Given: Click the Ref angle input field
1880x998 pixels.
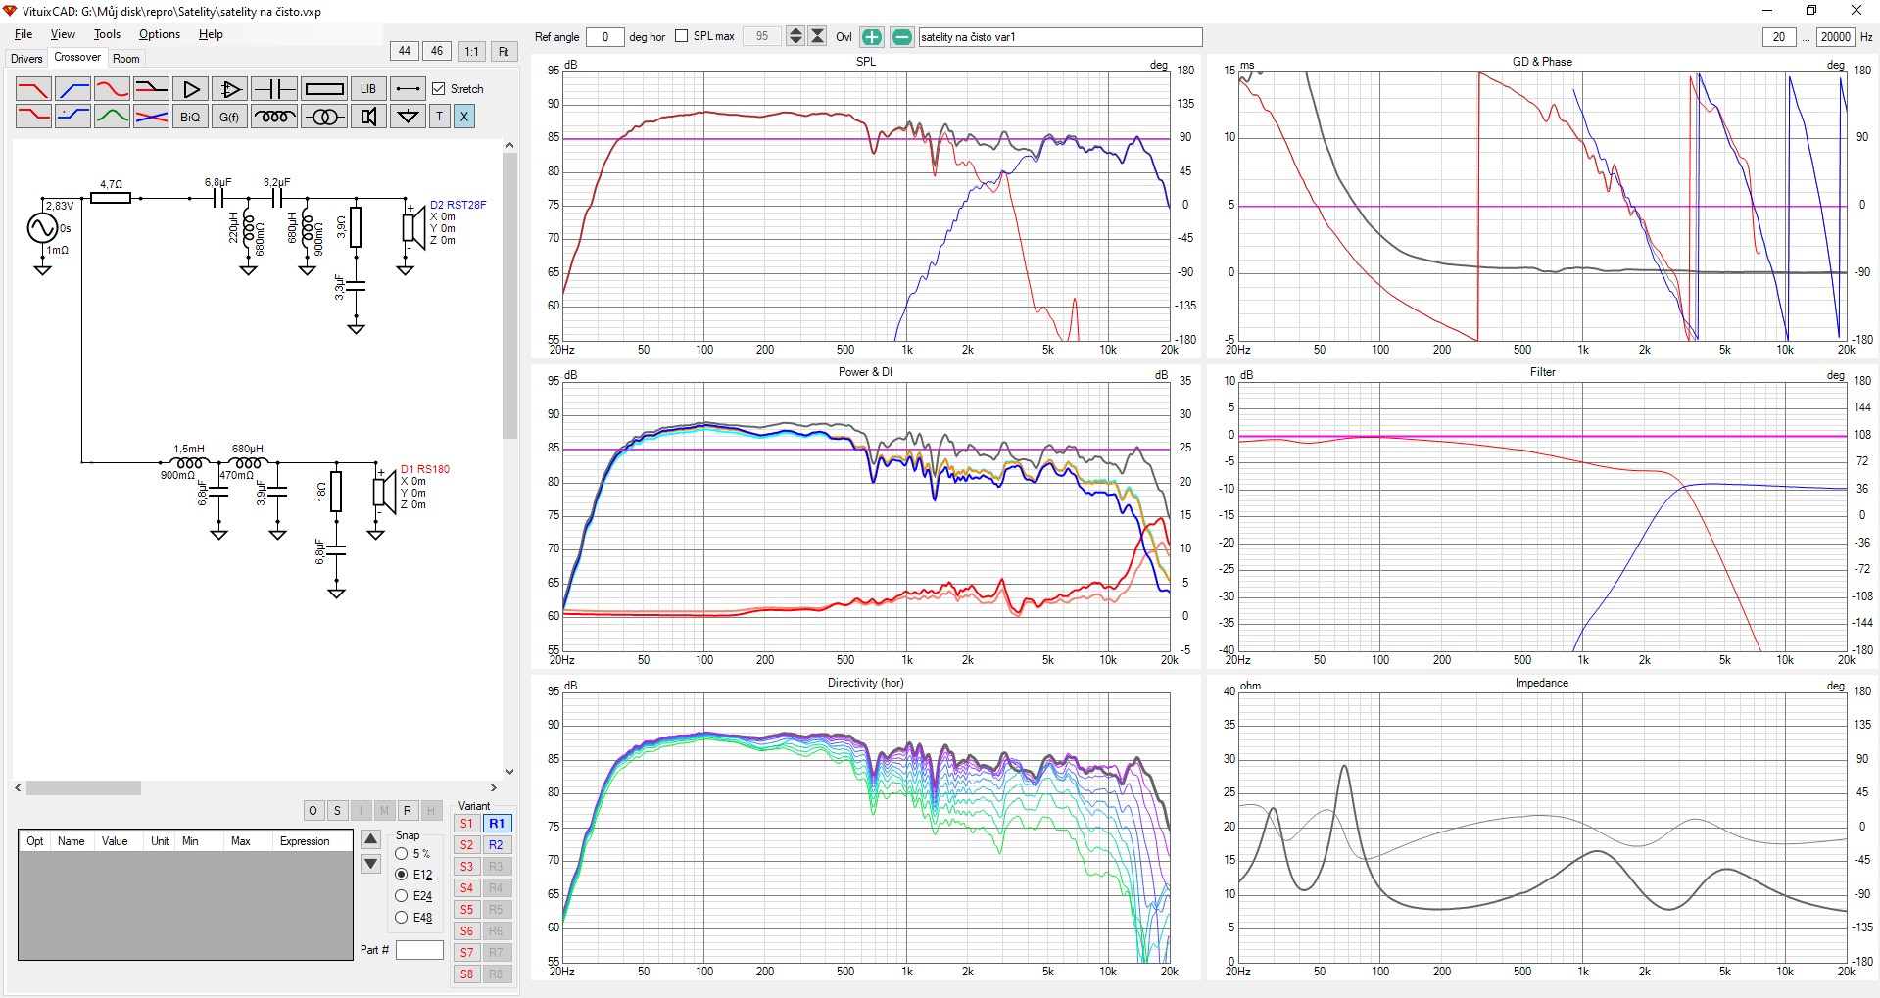Looking at the screenshot, I should point(604,37).
